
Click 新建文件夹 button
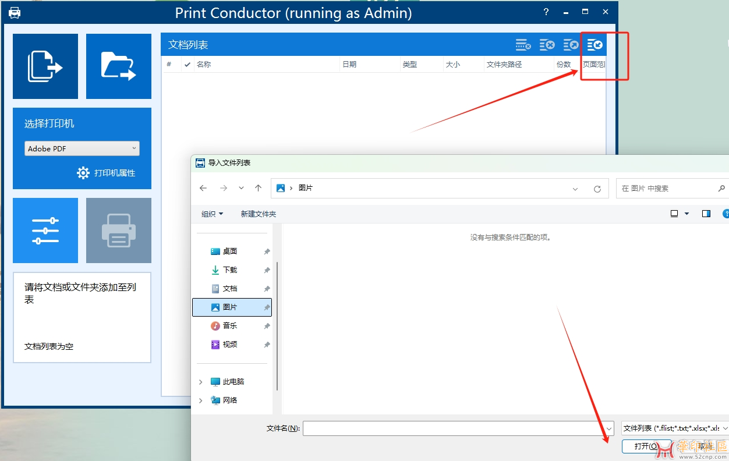click(x=258, y=214)
